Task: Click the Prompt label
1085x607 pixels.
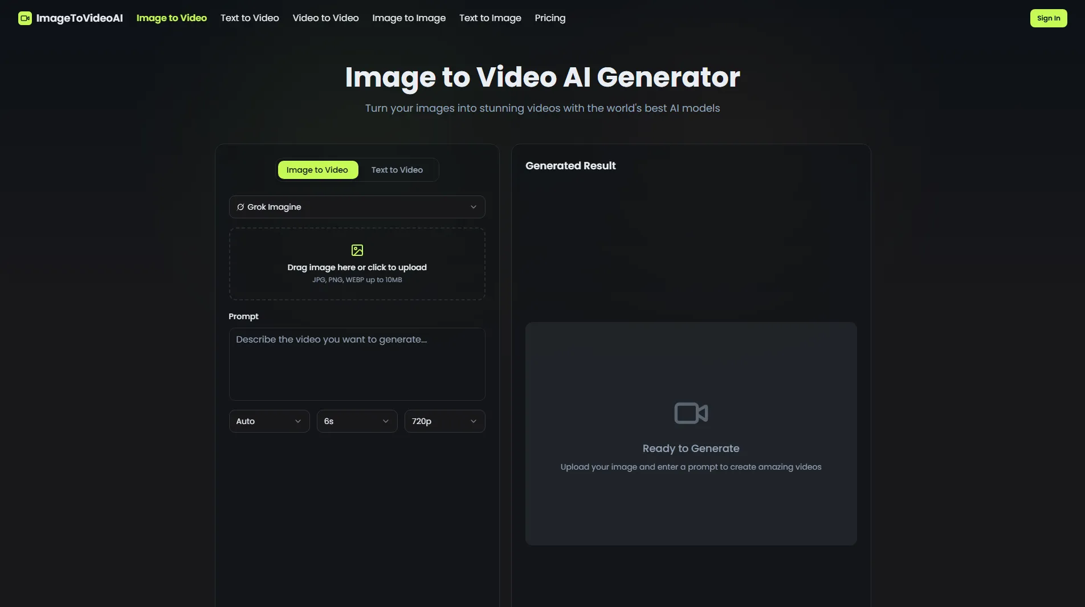Action: tap(243, 316)
